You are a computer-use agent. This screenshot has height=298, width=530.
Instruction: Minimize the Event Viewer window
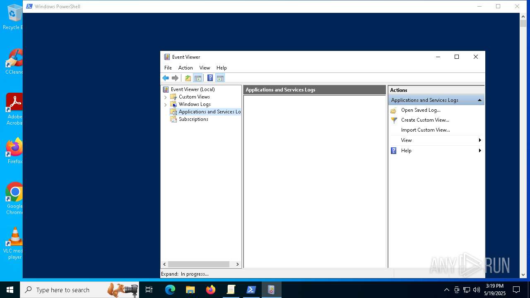438,57
